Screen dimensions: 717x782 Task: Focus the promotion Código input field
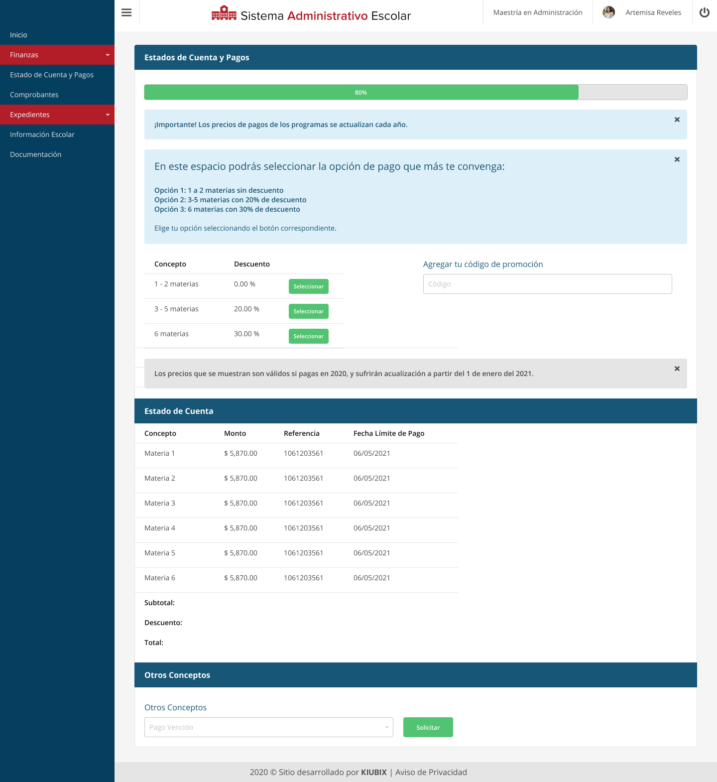pyautogui.click(x=547, y=284)
